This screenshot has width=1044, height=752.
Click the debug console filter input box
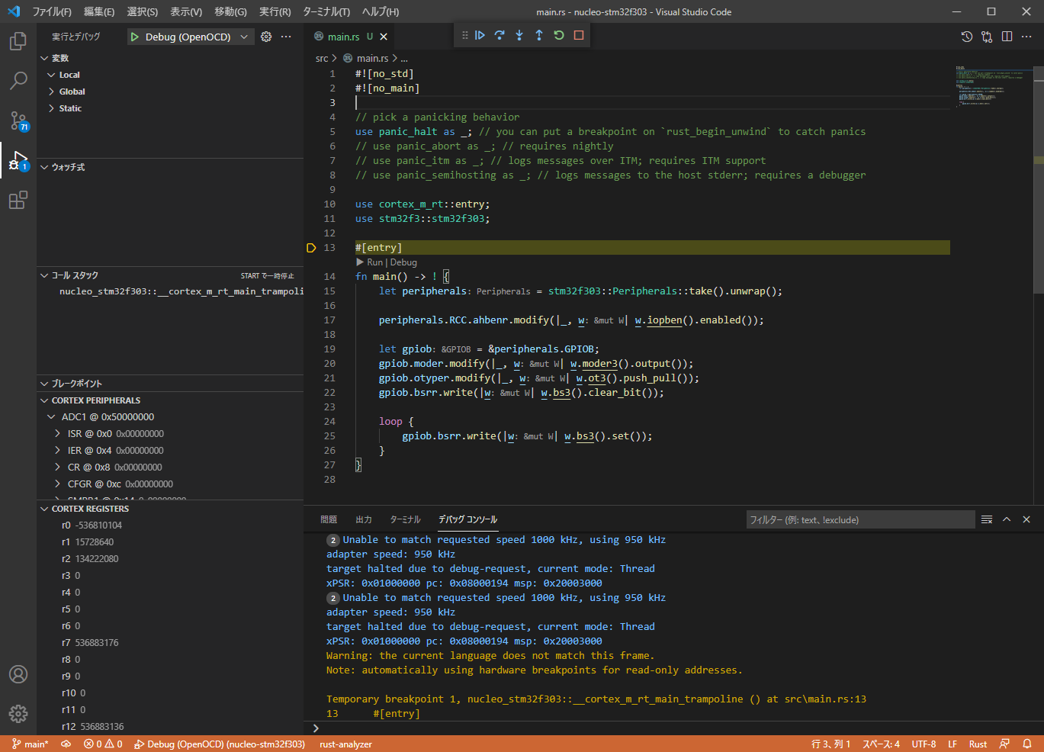pyautogui.click(x=860, y=519)
